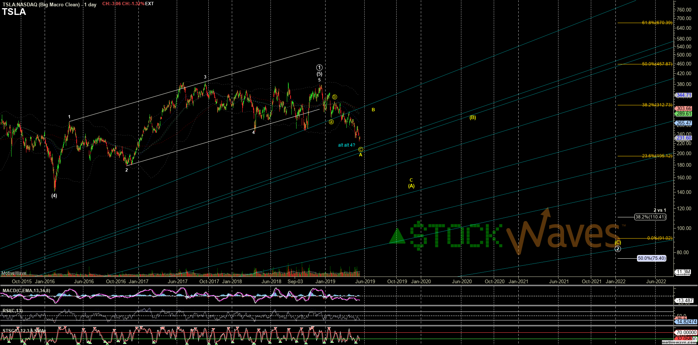
Task: Click the 231.60 current price tag
Action: [x=684, y=138]
